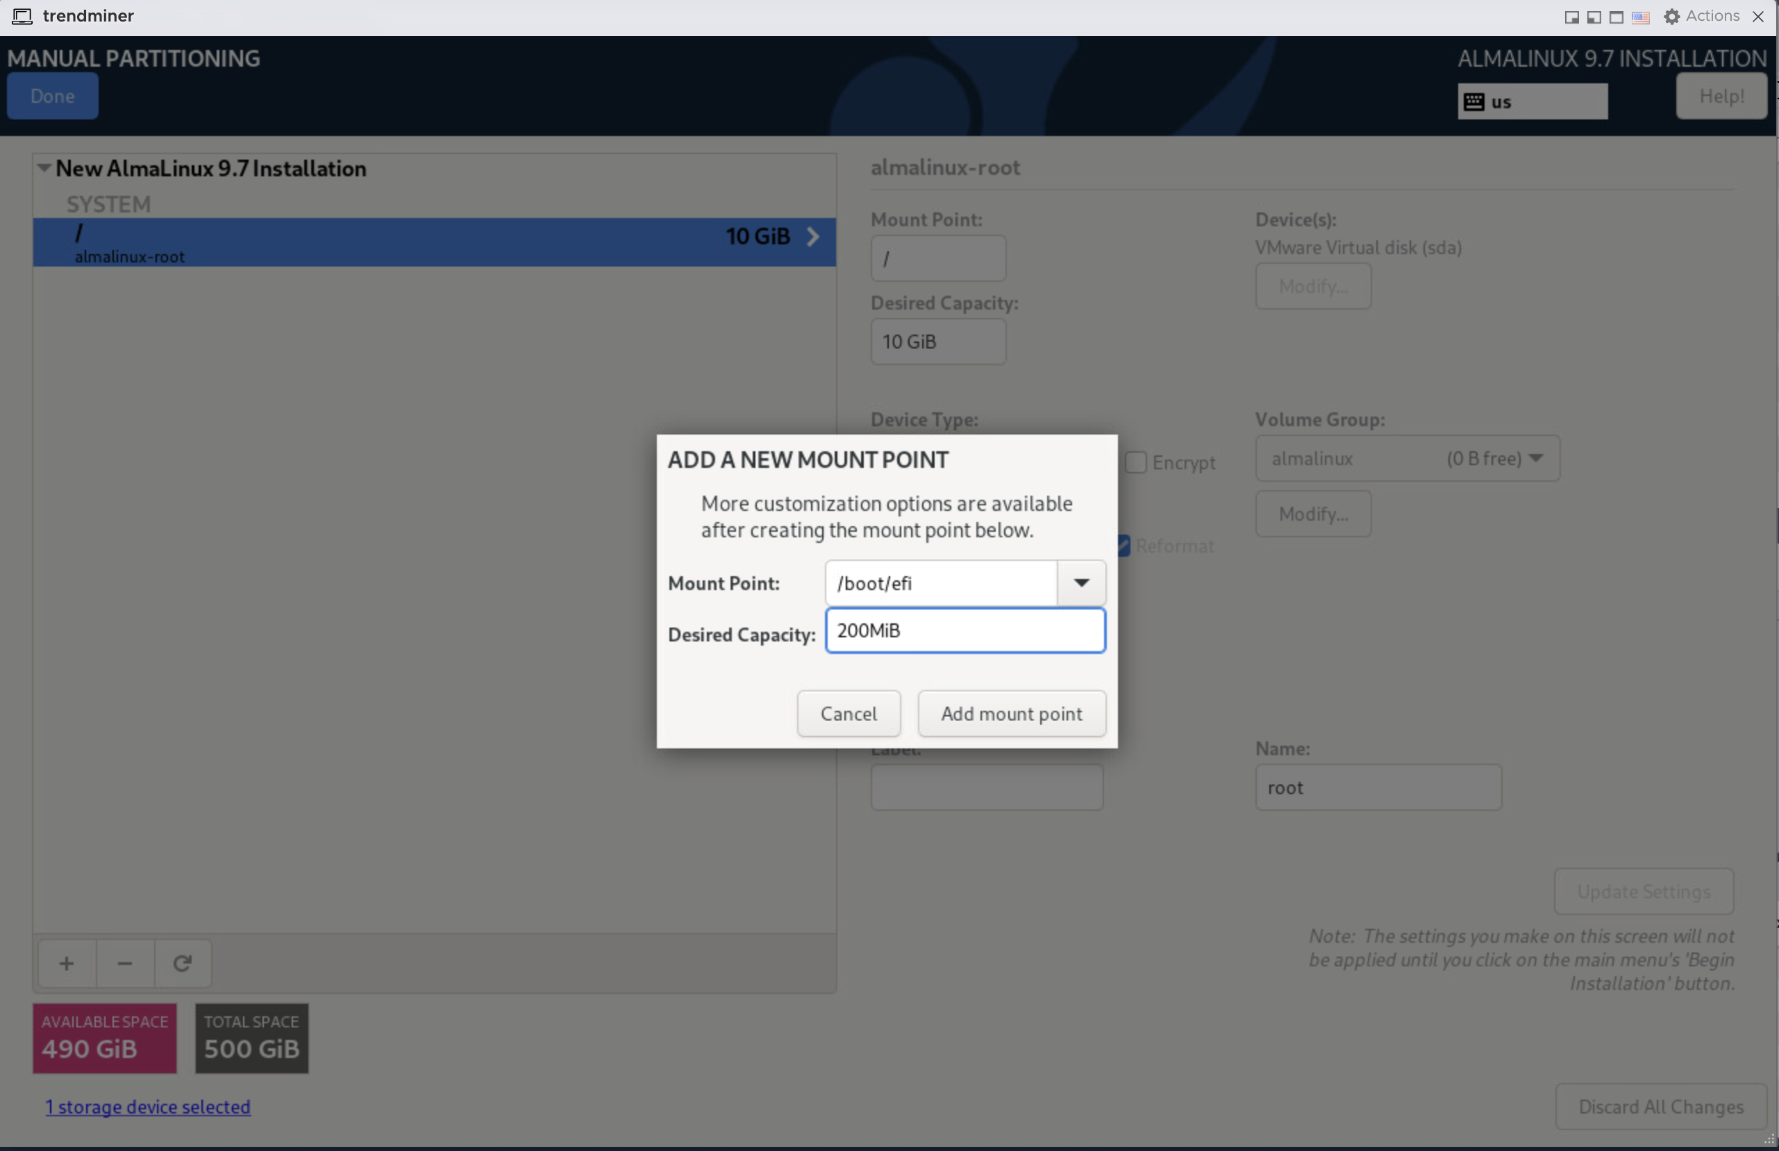Toggle the Encrypt checkbox
This screenshot has width=1779, height=1151.
click(x=1135, y=462)
